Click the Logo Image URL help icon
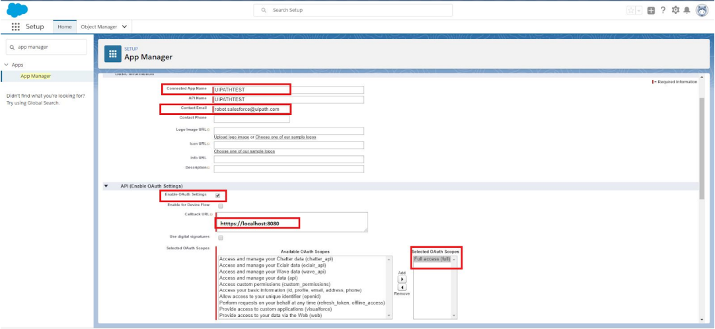The image size is (715, 329). click(209, 130)
